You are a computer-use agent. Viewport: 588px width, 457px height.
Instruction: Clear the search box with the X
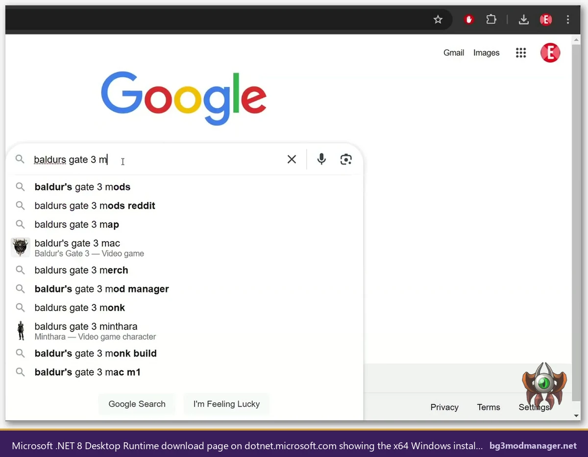click(292, 159)
